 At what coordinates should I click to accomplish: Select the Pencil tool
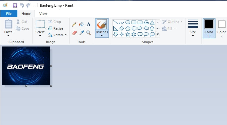tap(74, 24)
